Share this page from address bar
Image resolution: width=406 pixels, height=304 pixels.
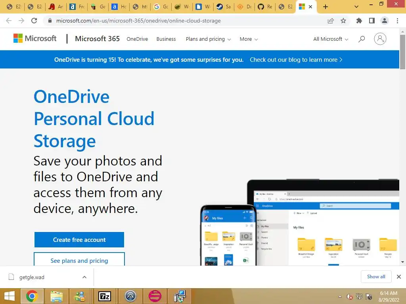tap(331, 21)
